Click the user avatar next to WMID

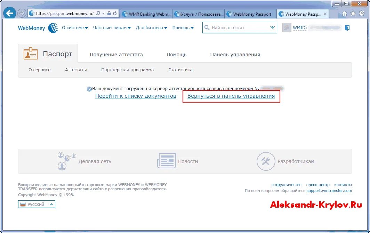coord(287,27)
